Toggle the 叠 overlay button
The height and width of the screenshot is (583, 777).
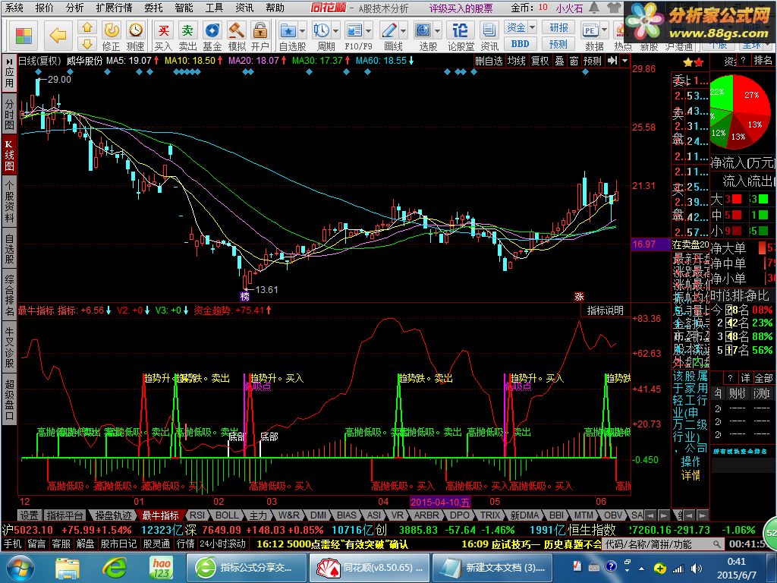(x=559, y=61)
